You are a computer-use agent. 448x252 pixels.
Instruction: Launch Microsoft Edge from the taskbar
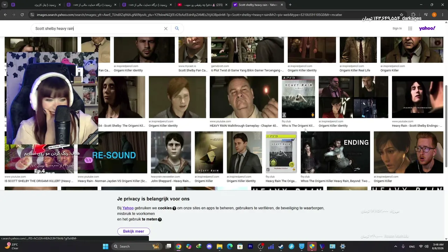[x=230, y=246]
